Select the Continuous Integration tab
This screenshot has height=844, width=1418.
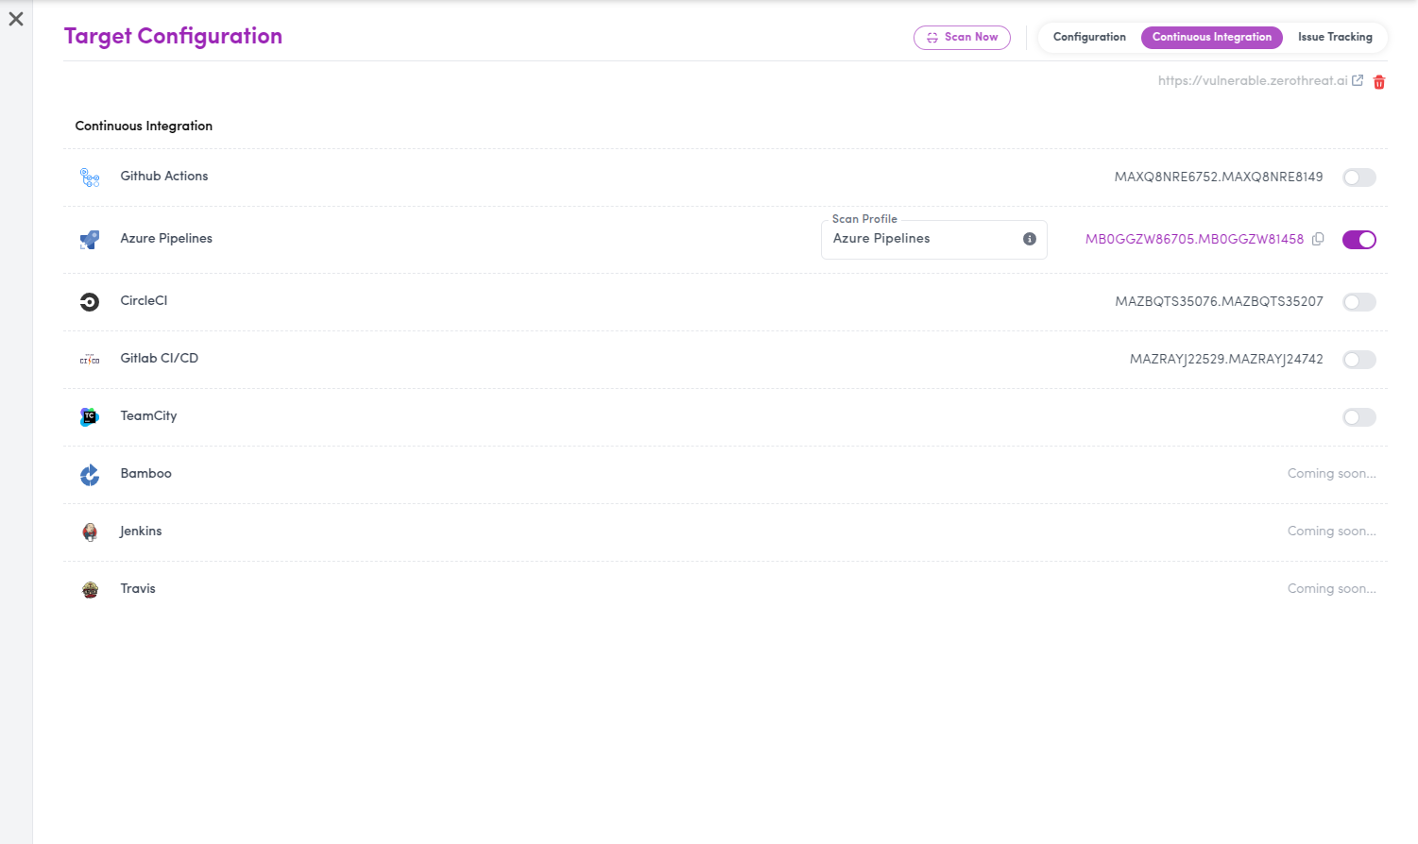(1212, 37)
